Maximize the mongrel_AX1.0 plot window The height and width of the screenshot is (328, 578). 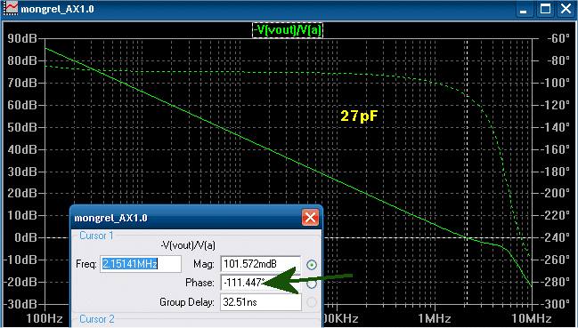(546, 9)
